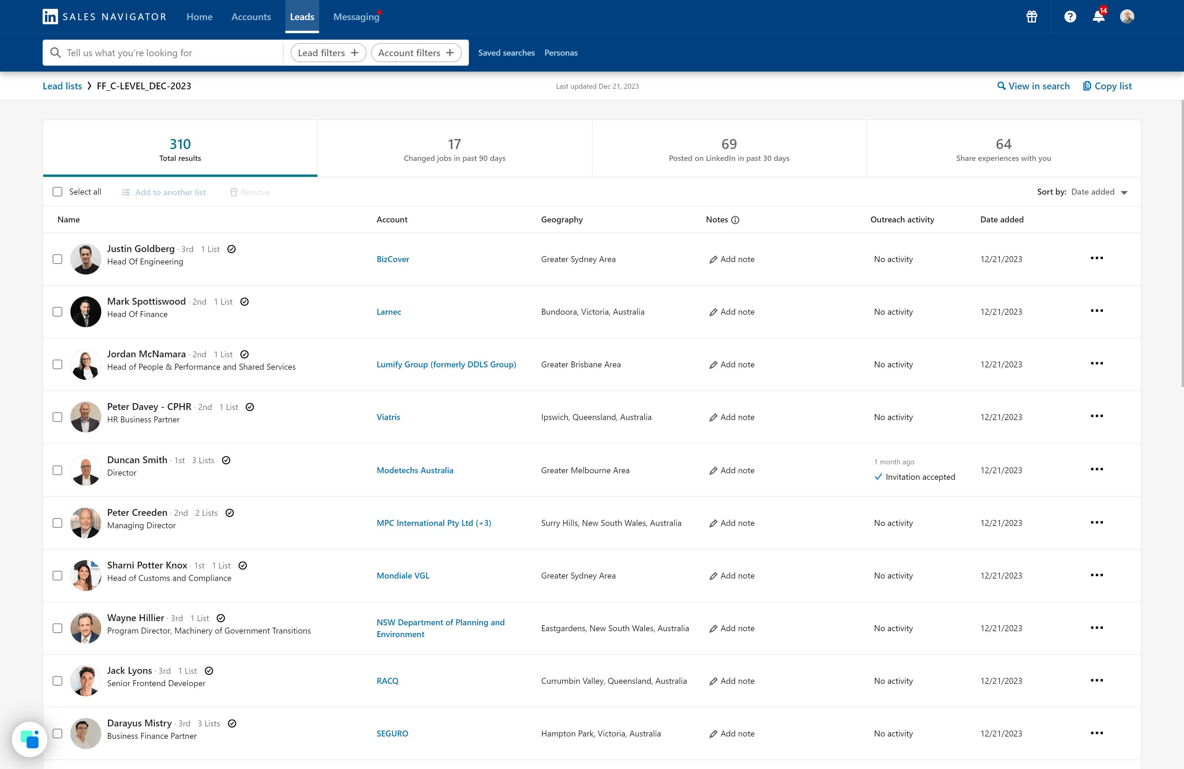This screenshot has width=1184, height=769.
Task: Open Jack Lyons profile photo
Action: click(x=86, y=681)
